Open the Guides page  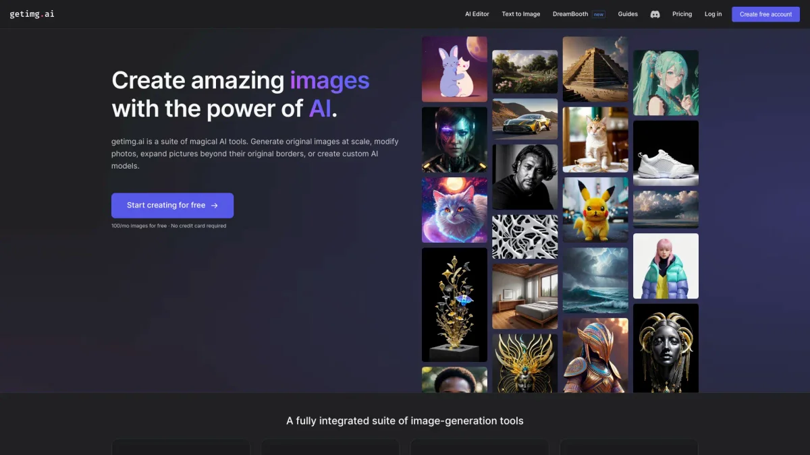pyautogui.click(x=628, y=14)
